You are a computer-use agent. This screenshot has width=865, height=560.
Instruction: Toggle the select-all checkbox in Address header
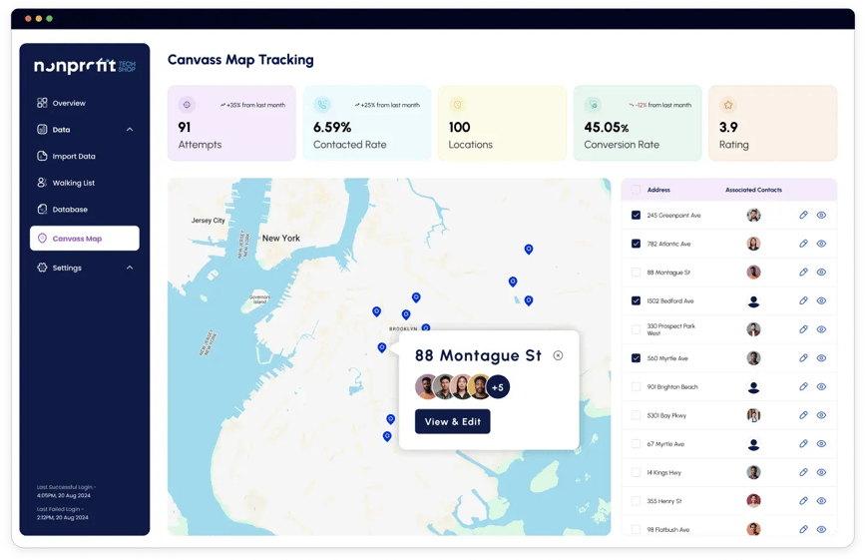click(x=637, y=190)
